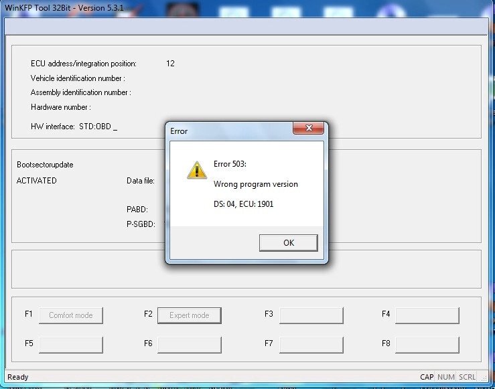Click the Error dialog title bar
The width and height of the screenshot is (495, 389).
[228, 131]
